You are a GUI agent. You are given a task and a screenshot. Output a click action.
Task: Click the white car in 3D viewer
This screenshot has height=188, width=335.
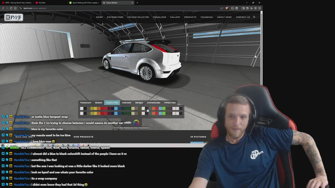coord(141,60)
